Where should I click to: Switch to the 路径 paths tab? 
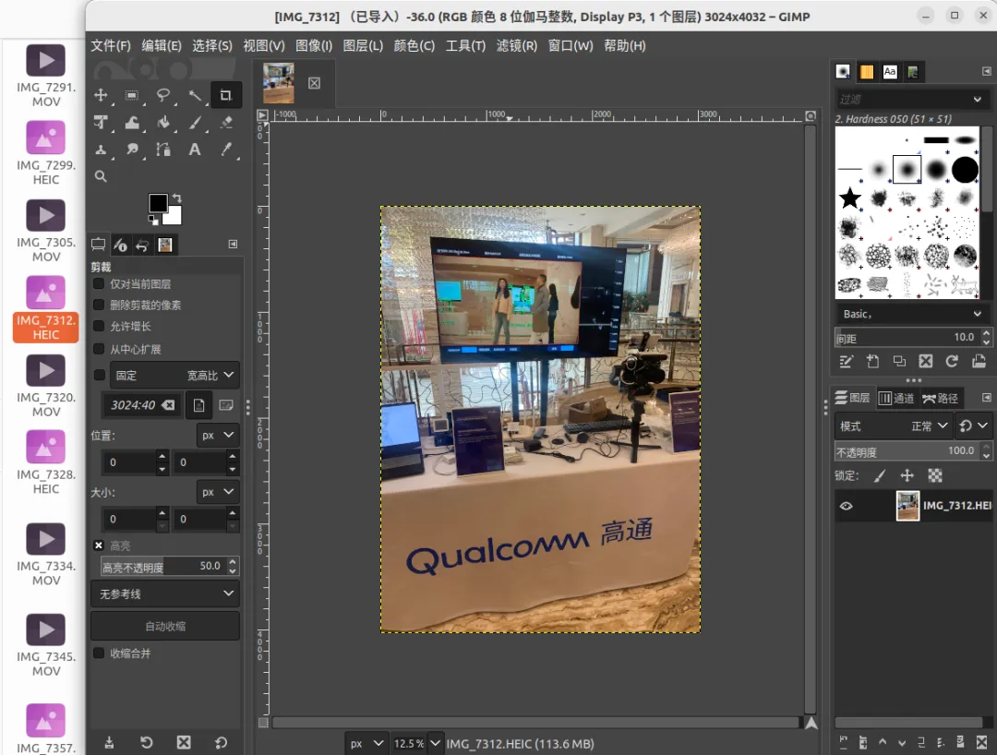click(941, 399)
